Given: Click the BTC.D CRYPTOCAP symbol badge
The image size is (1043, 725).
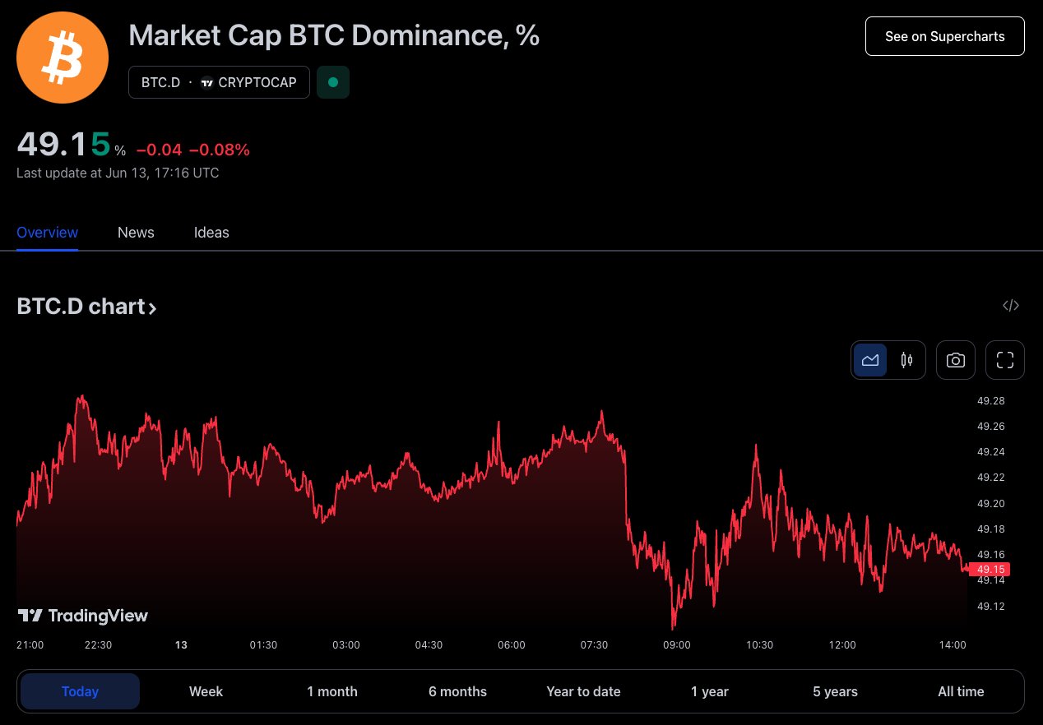Looking at the screenshot, I should pos(219,82).
